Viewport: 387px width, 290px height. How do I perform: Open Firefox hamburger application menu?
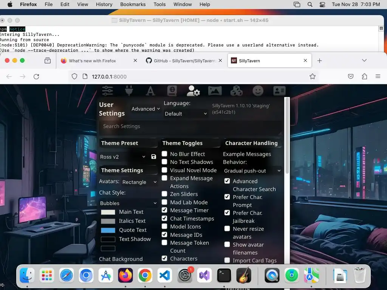click(378, 76)
